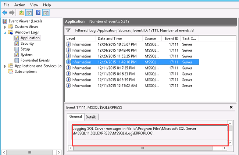Toggle the Show/Hide Console Tree icon
The width and height of the screenshot is (239, 155).
29,12
